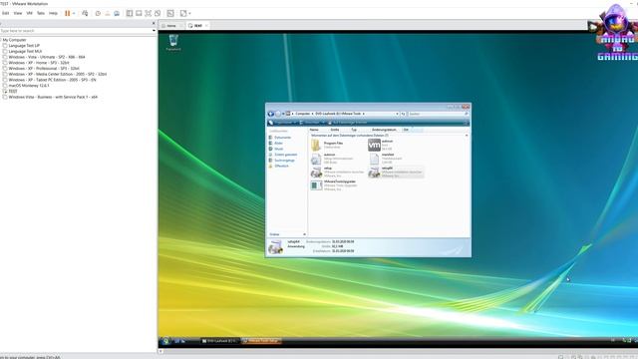This screenshot has height=359, width=638.
Task: Select the autorun setup information file
Action: (x=333, y=159)
